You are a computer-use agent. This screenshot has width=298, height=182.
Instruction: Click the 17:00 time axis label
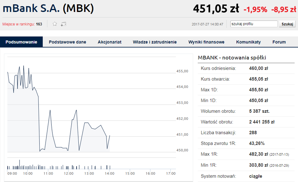[x=171, y=173]
